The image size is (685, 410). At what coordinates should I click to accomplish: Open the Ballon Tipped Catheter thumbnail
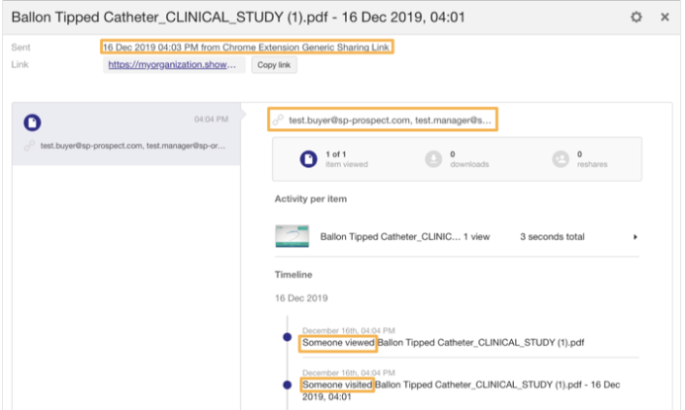[x=291, y=236]
